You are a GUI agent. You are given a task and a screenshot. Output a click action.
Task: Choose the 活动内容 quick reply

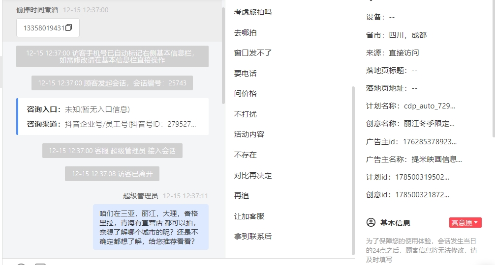click(249, 134)
